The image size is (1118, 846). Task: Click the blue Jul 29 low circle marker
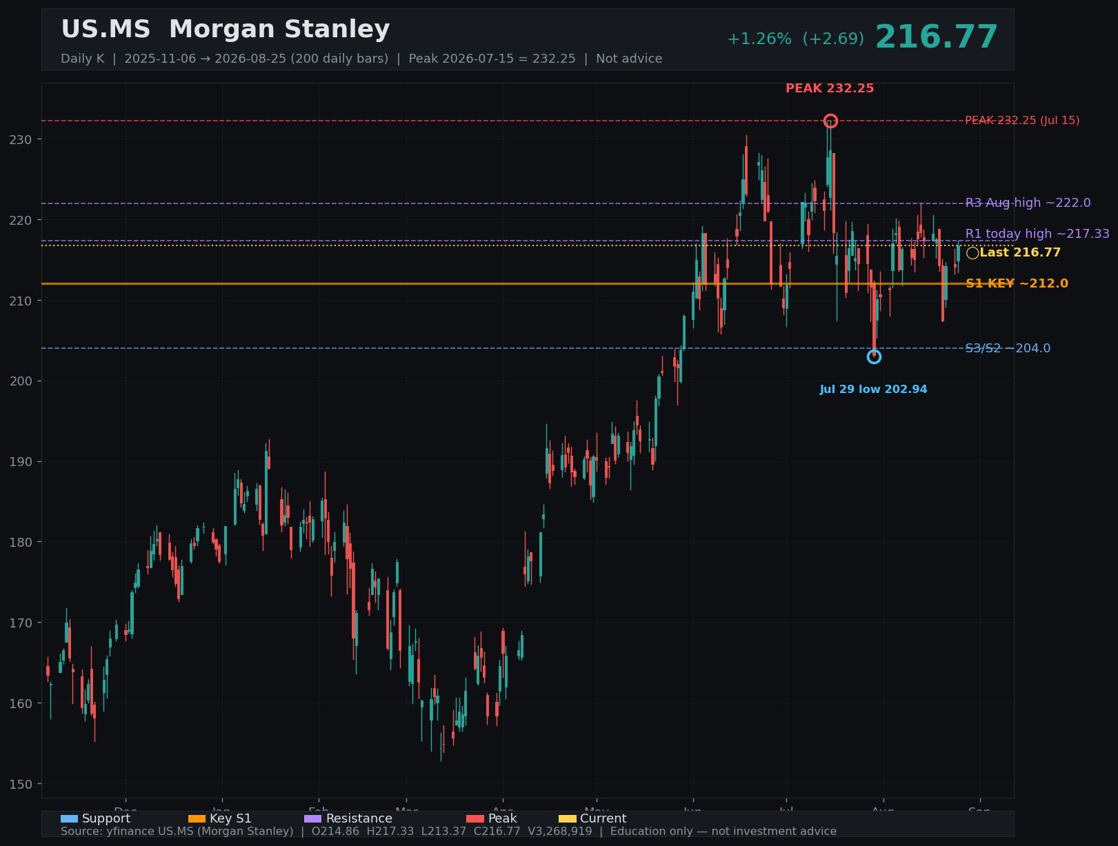[x=874, y=356]
